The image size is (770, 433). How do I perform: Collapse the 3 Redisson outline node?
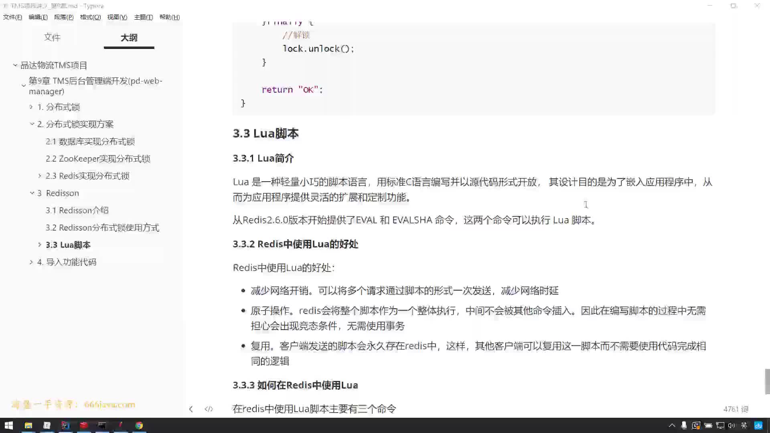pyautogui.click(x=32, y=193)
